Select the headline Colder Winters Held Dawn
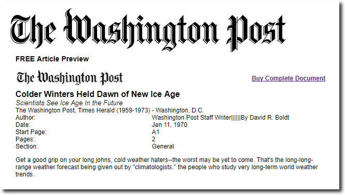Viewport: 345px width, 195px height. pyautogui.click(x=98, y=94)
